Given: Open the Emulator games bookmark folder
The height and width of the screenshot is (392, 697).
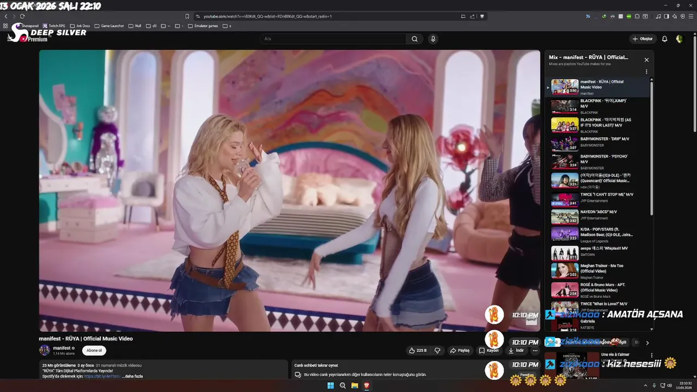Looking at the screenshot, I should (203, 26).
